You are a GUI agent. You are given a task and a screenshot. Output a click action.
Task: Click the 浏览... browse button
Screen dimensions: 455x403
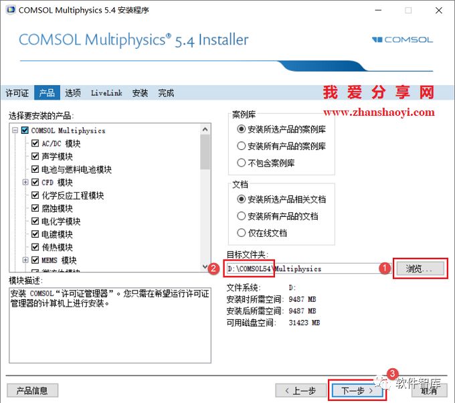coord(420,268)
